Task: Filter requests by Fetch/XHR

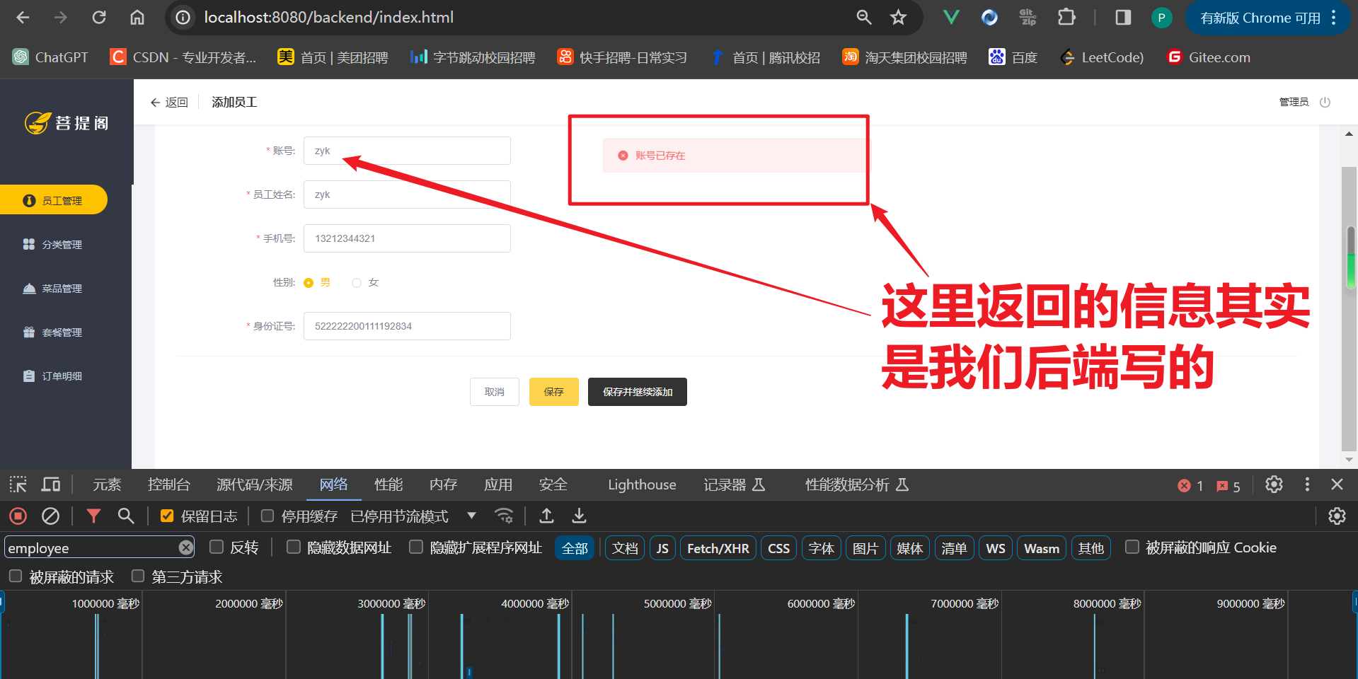Action: [718, 548]
